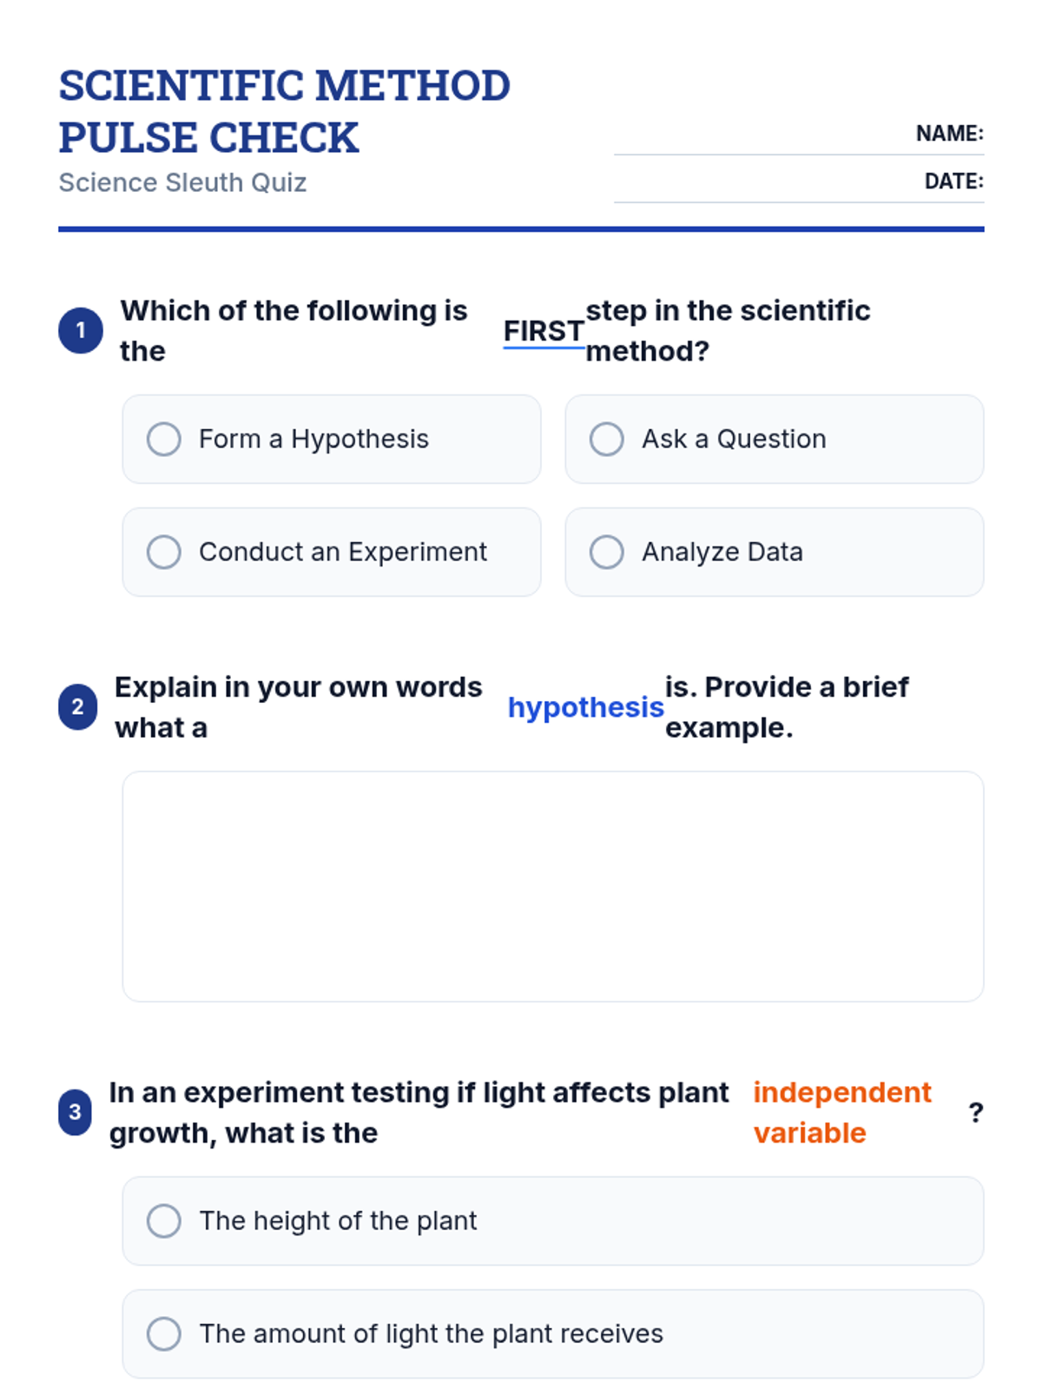The height and width of the screenshot is (1390, 1042).
Task: Click the question 3 number badge
Action: (76, 1113)
